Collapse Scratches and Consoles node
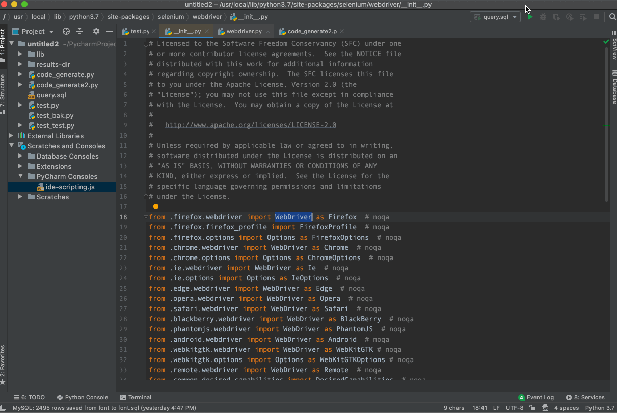The width and height of the screenshot is (617, 413). (x=12, y=146)
